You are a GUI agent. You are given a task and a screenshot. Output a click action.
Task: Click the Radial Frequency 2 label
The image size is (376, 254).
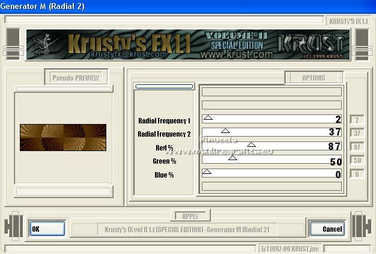(x=164, y=134)
